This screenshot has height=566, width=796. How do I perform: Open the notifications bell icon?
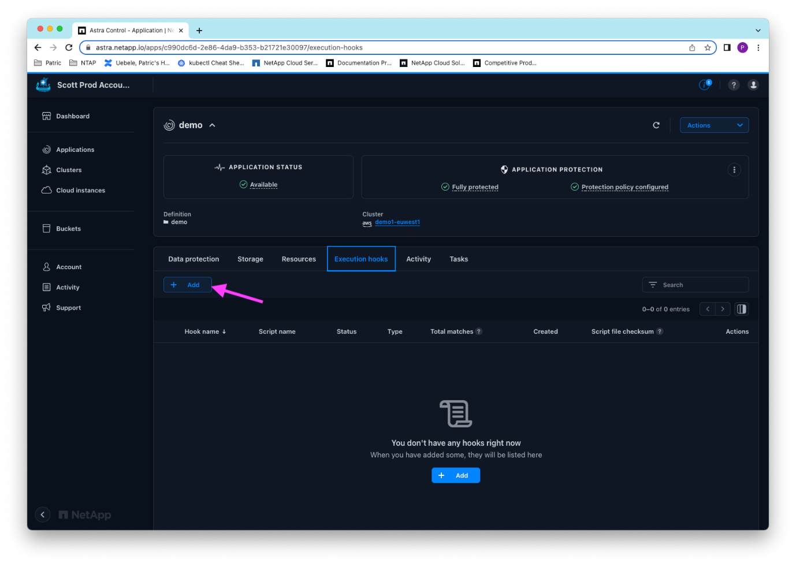(x=704, y=85)
